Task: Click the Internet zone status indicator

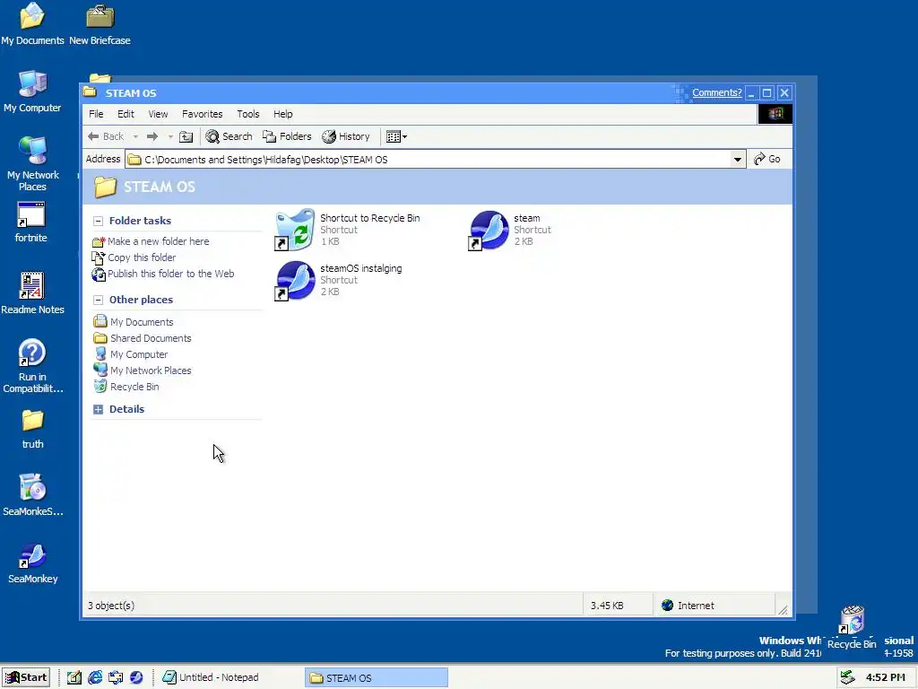Action: point(714,606)
